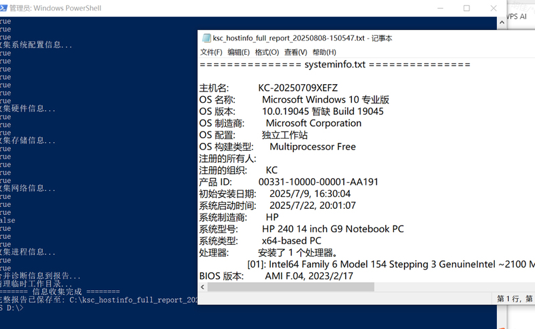Click the hostname value KC-20250709XEFZ
This screenshot has width=535, height=329.
point(298,88)
